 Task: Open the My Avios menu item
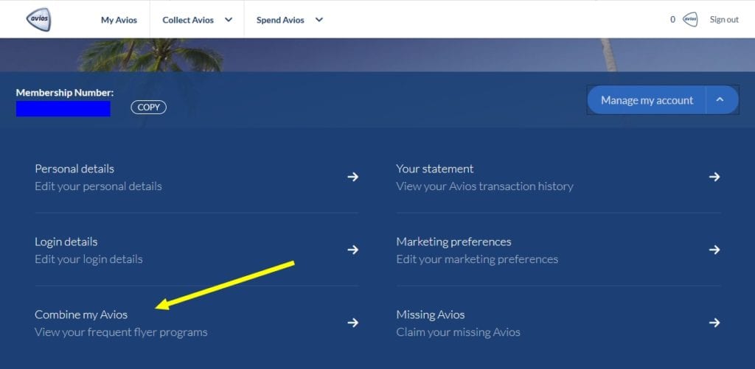click(x=119, y=20)
